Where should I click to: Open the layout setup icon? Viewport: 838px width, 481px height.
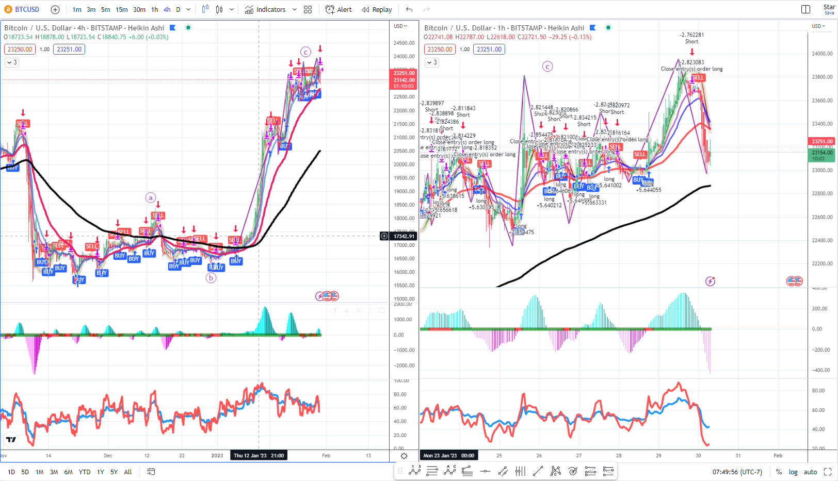[805, 9]
